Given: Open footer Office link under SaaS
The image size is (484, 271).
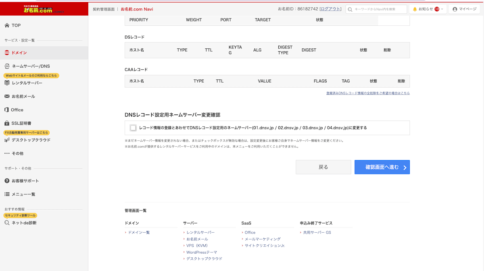Looking at the screenshot, I should point(250,233).
